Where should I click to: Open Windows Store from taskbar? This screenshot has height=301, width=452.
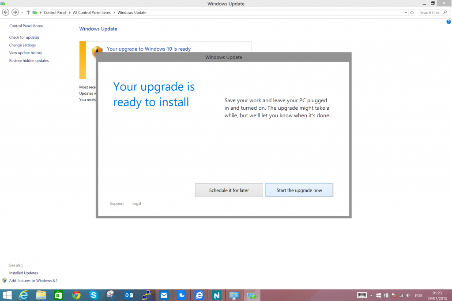59,295
